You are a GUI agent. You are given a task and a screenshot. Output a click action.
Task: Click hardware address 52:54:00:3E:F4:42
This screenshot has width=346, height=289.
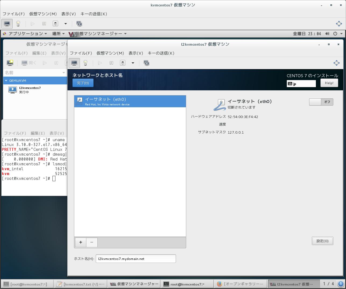[x=243, y=117]
